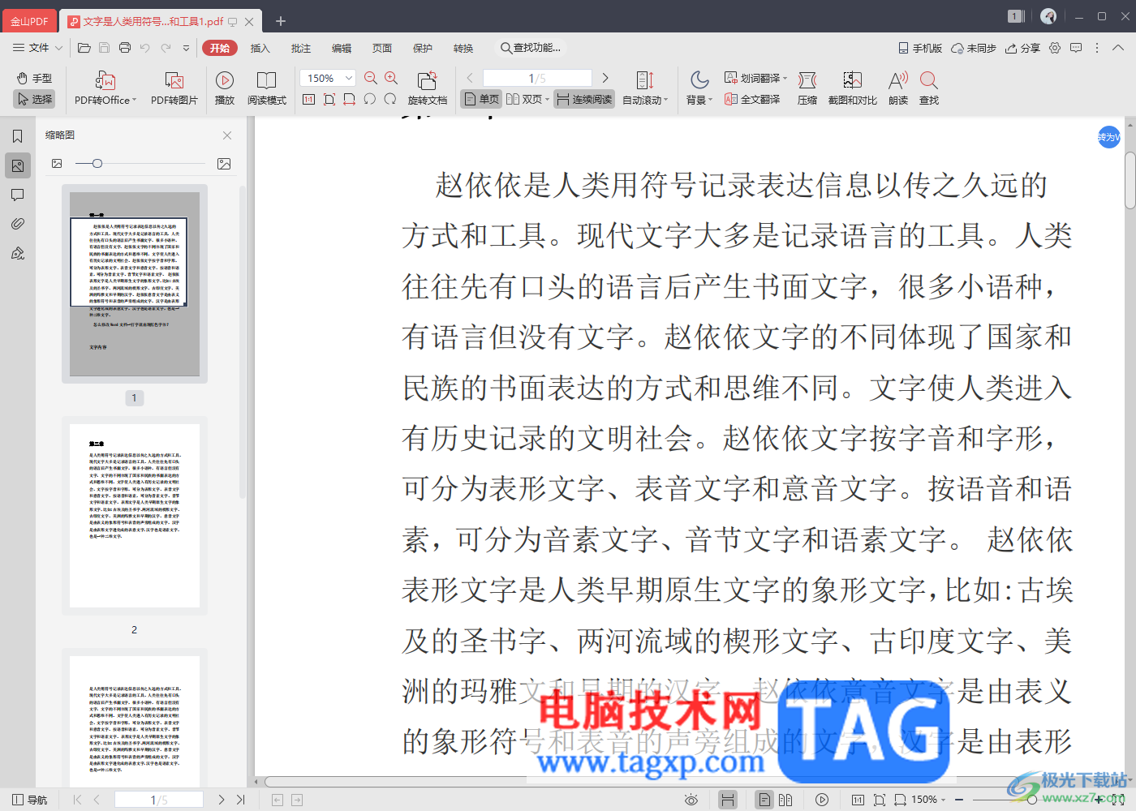Click 朗读 read aloud tool
1136x811 pixels.
click(898, 88)
